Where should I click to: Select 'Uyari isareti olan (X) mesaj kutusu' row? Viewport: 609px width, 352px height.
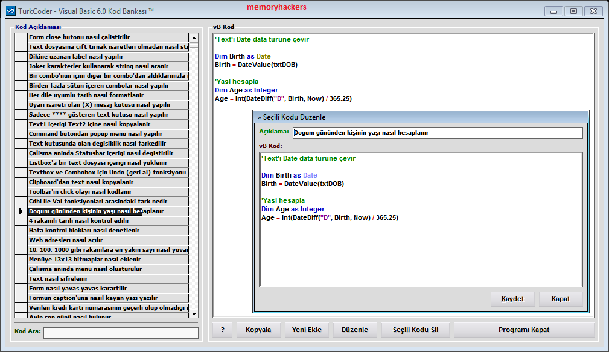tap(108, 105)
